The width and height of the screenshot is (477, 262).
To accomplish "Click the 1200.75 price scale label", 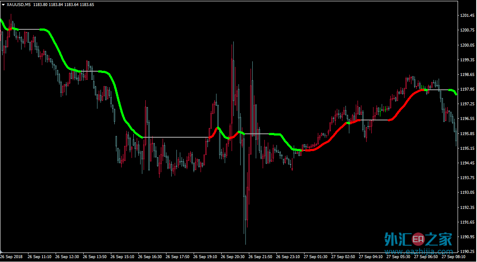I will coord(468,30).
